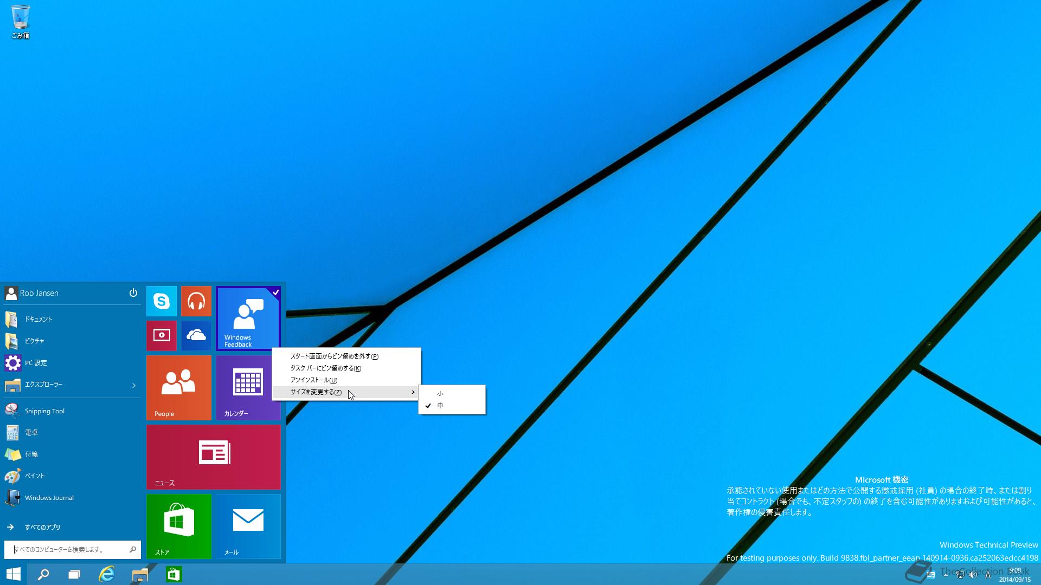Click the power button in Start menu
Viewport: 1041px width, 585px height.
coord(133,293)
